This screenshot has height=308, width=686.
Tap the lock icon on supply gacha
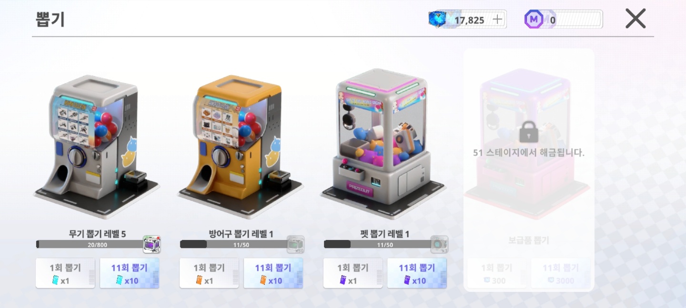[x=529, y=131]
